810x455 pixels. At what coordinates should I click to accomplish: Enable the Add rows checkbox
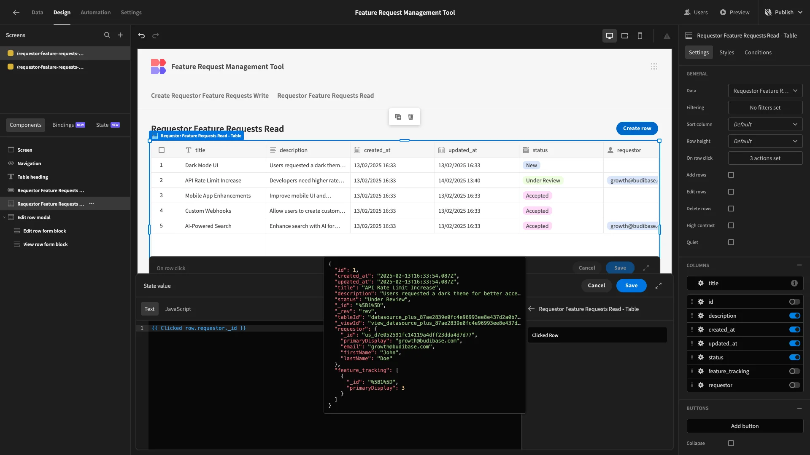click(731, 175)
